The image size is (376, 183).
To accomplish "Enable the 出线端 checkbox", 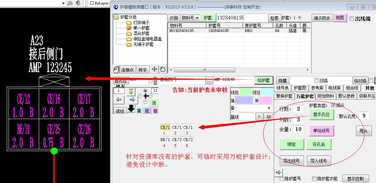I will pyautogui.click(x=352, y=19).
